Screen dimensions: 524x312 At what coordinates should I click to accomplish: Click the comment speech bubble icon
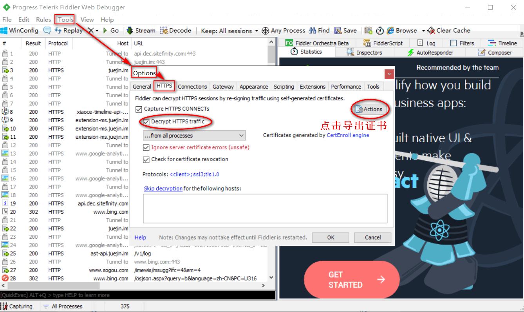coord(47,31)
